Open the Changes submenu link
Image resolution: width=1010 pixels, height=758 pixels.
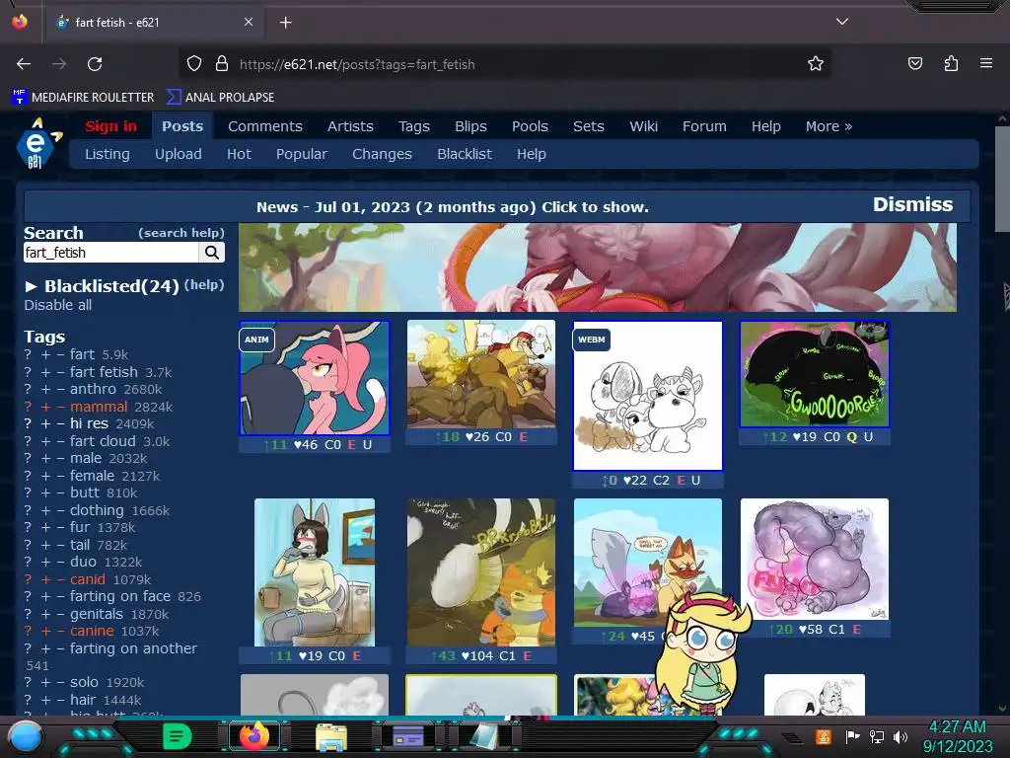[x=382, y=154]
